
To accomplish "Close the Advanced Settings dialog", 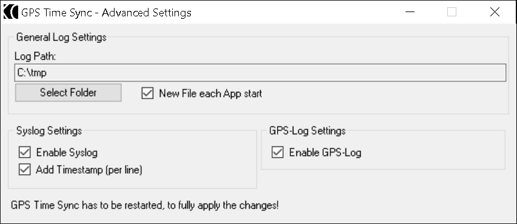I will click(x=495, y=12).
